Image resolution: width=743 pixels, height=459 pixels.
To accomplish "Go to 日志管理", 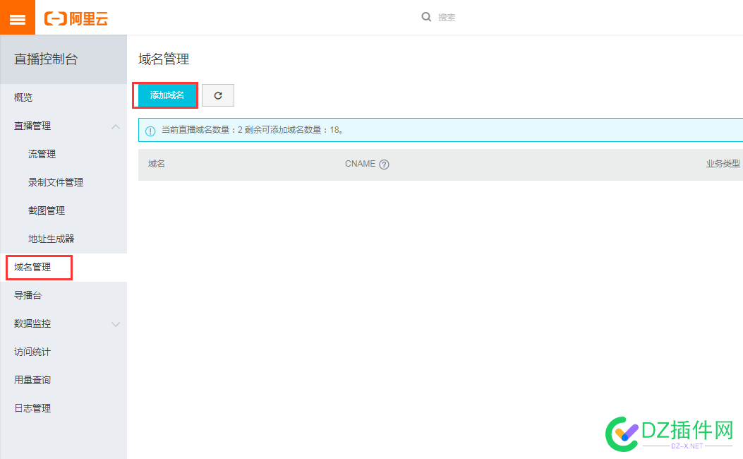I will (32, 408).
